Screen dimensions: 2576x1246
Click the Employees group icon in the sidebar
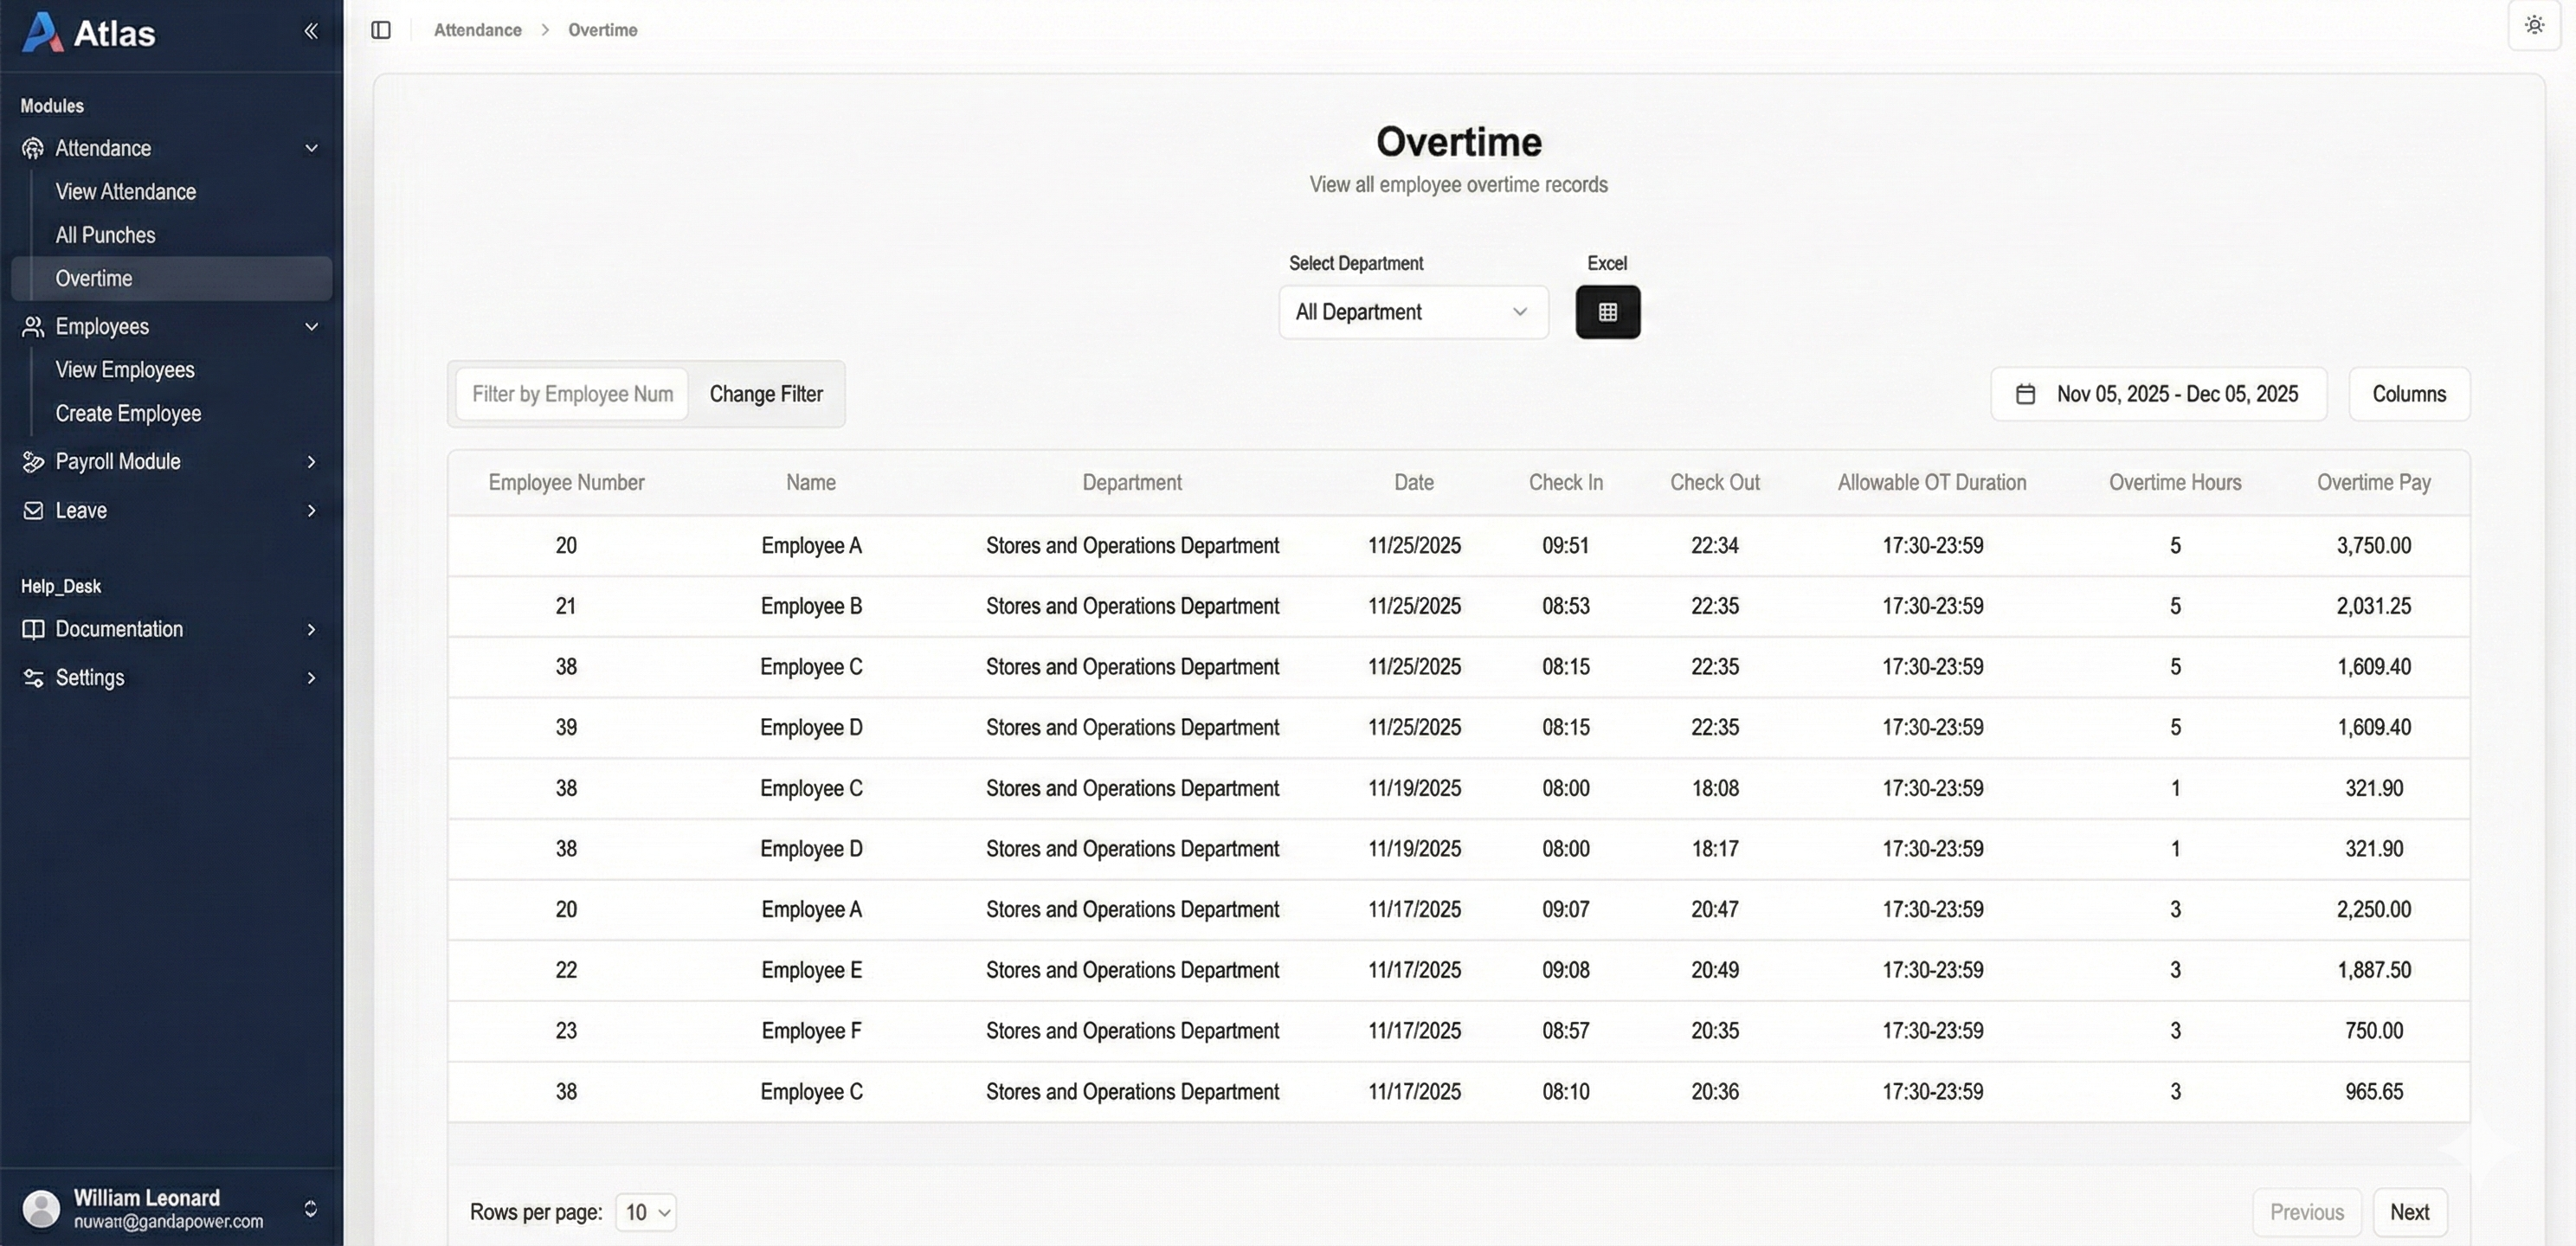pos(32,326)
